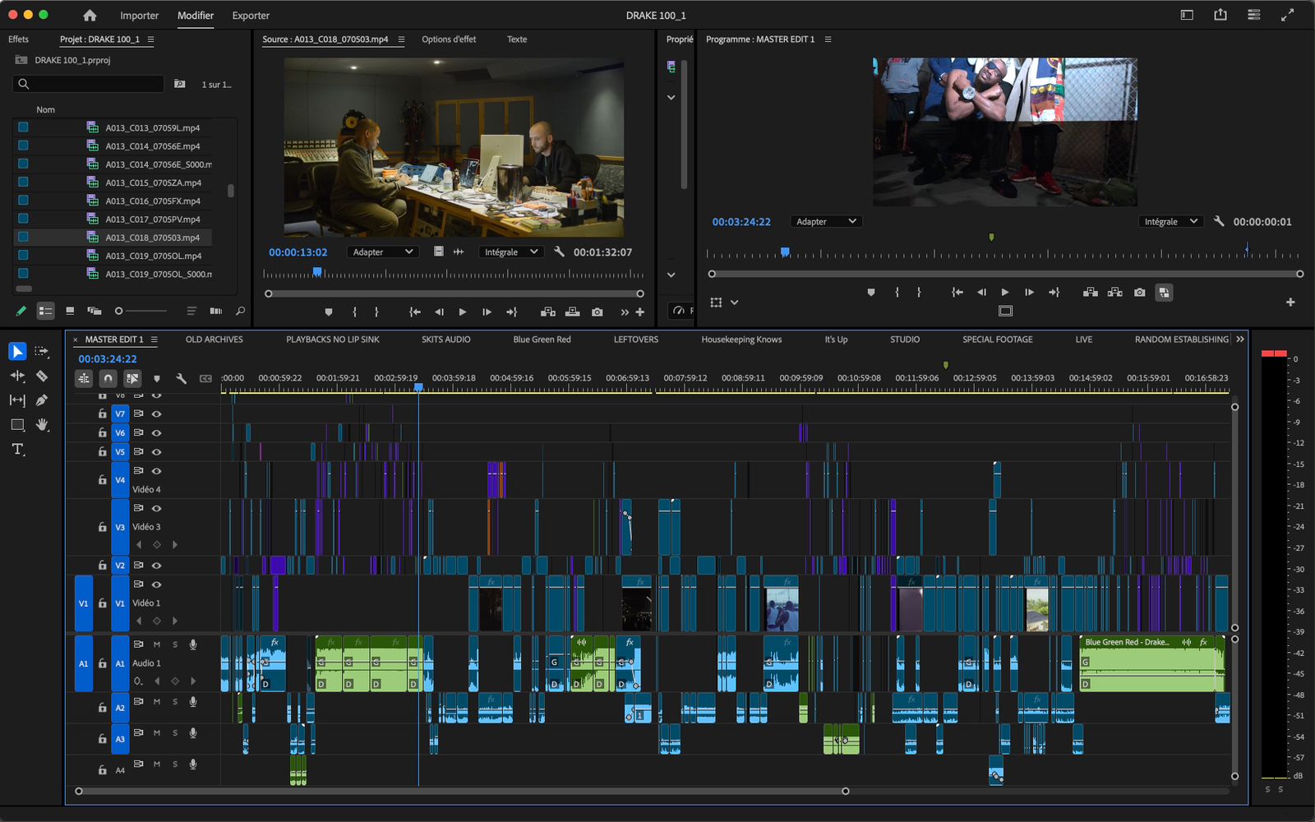Switch project panel to icon view
The width and height of the screenshot is (1315, 822).
(70, 312)
